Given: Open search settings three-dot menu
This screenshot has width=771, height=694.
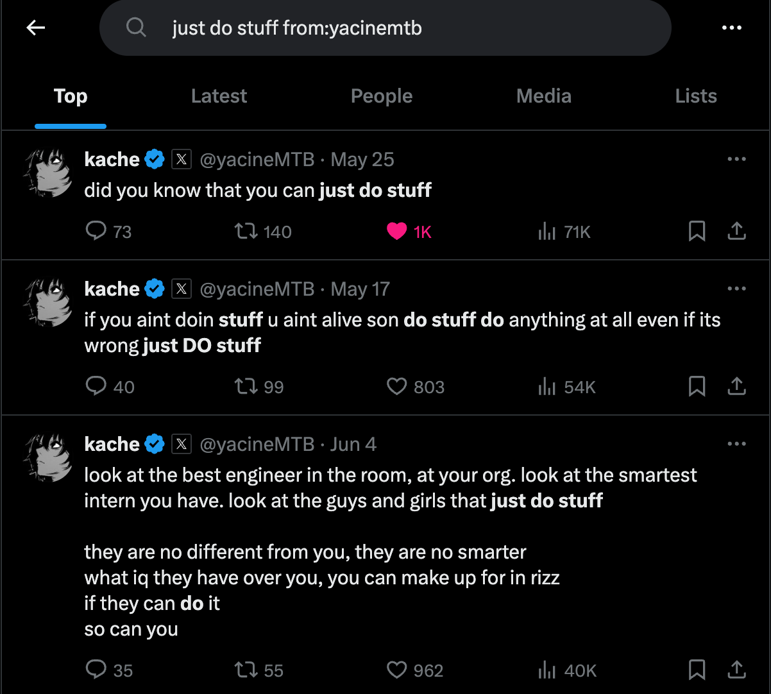Looking at the screenshot, I should pos(732,28).
